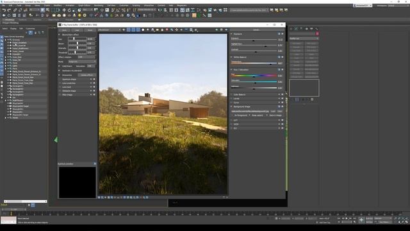Collapse the Exposure section arrow
Viewport: 410px width, 231px height.
tap(231, 34)
